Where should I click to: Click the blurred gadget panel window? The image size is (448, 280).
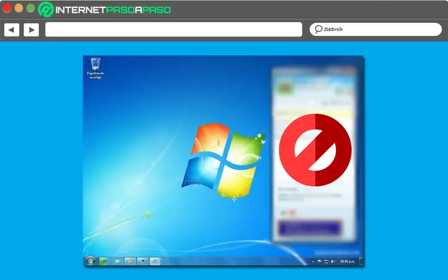pyautogui.click(x=314, y=155)
